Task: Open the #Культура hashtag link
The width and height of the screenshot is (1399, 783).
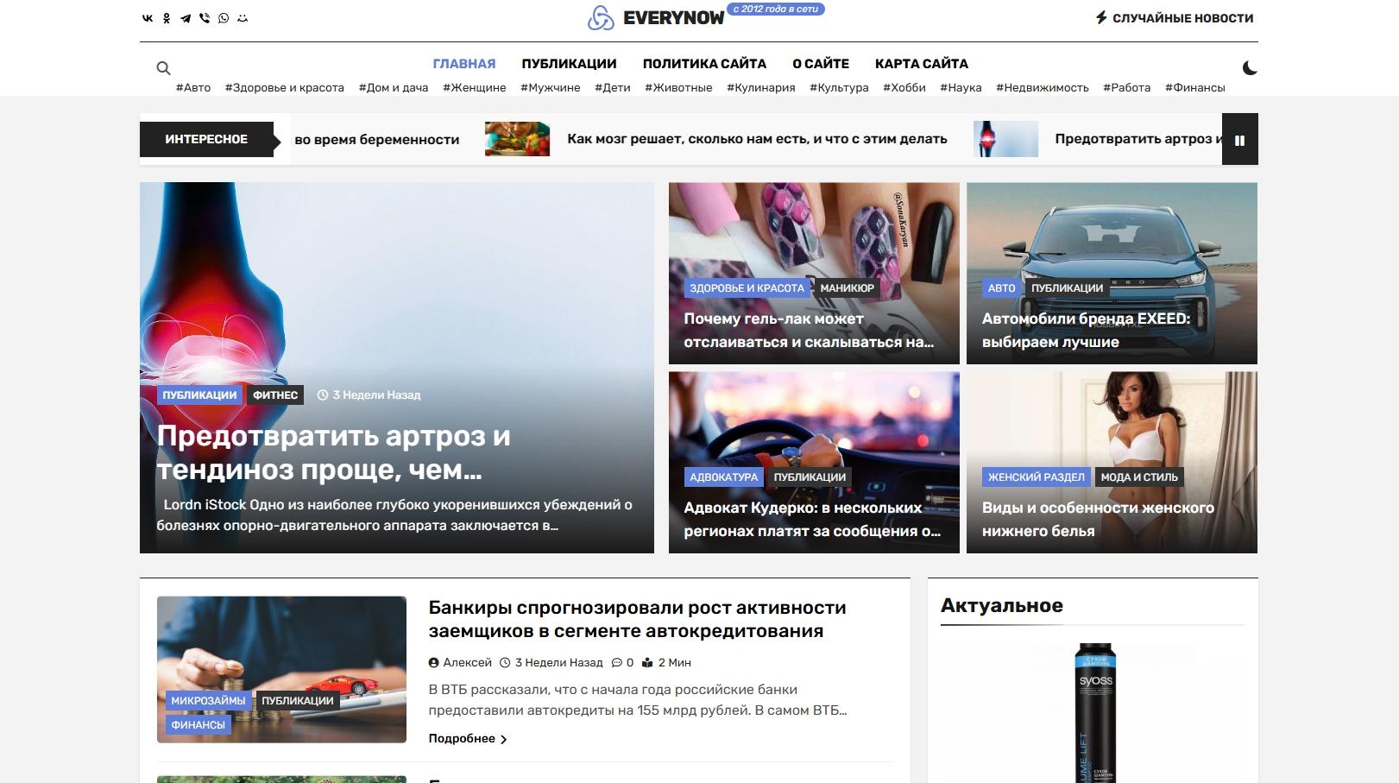Action: tap(839, 87)
